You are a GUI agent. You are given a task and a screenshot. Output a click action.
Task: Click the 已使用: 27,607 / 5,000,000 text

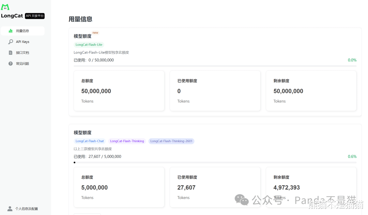coord(97,156)
